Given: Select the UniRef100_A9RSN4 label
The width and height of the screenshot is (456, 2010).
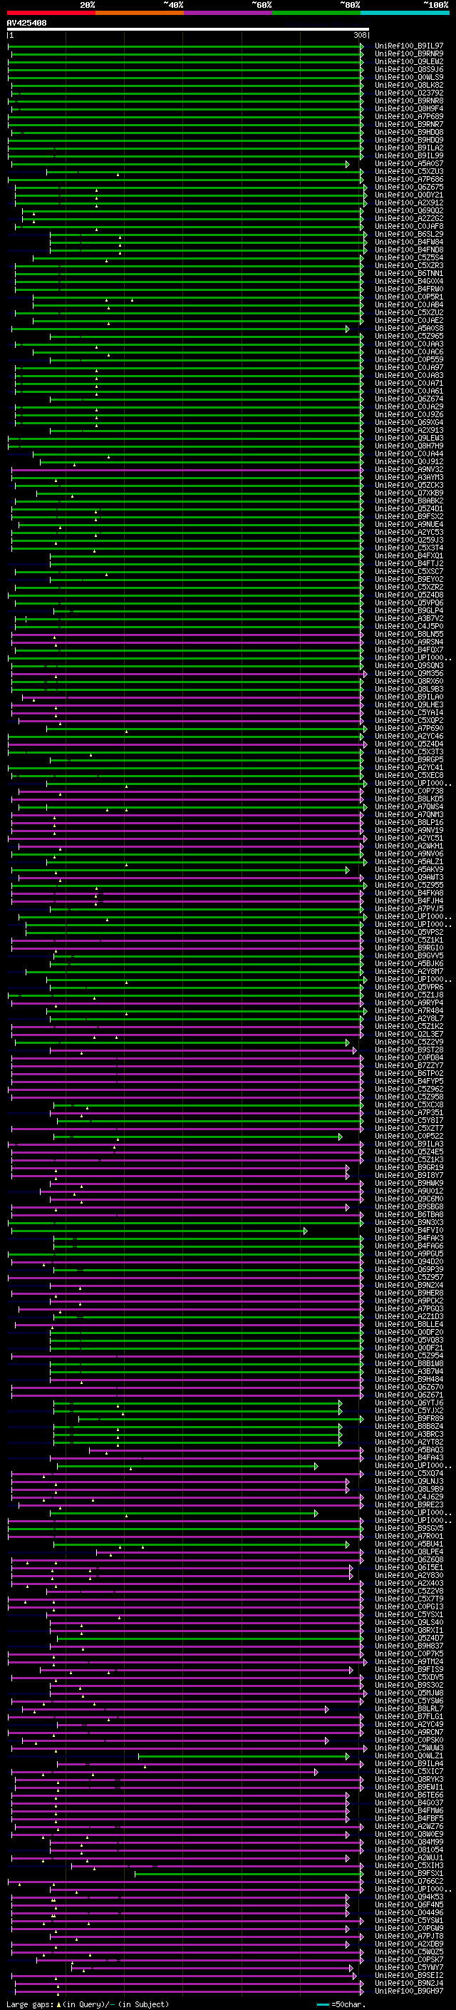Looking at the screenshot, I should tap(409, 642).
